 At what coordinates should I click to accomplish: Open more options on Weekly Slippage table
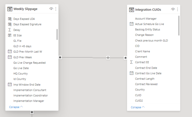click(x=56, y=9)
